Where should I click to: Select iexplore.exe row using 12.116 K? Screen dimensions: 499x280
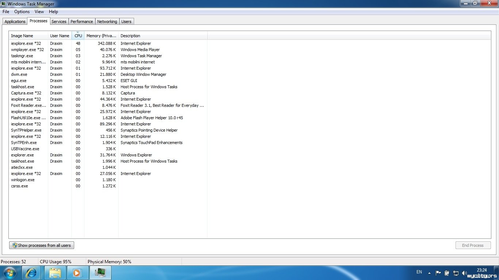pos(108,136)
